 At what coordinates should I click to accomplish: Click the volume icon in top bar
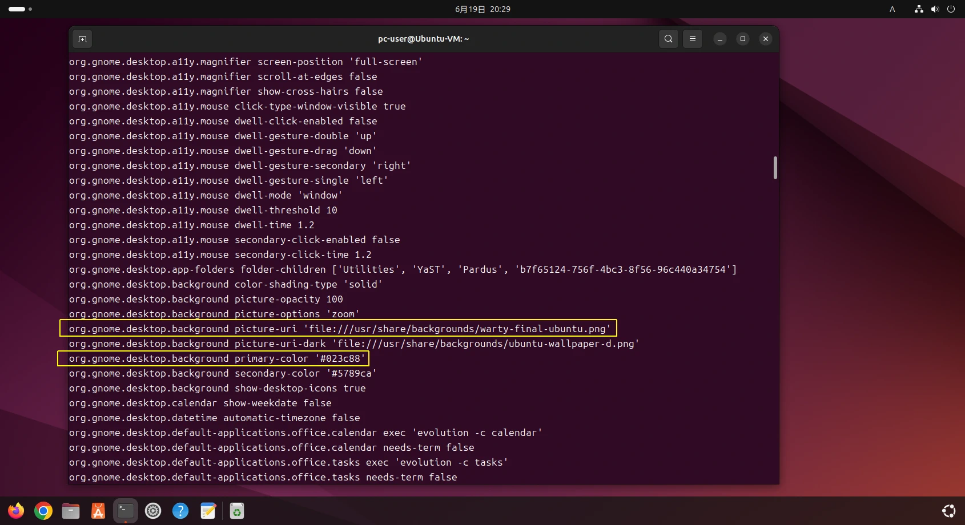click(935, 9)
